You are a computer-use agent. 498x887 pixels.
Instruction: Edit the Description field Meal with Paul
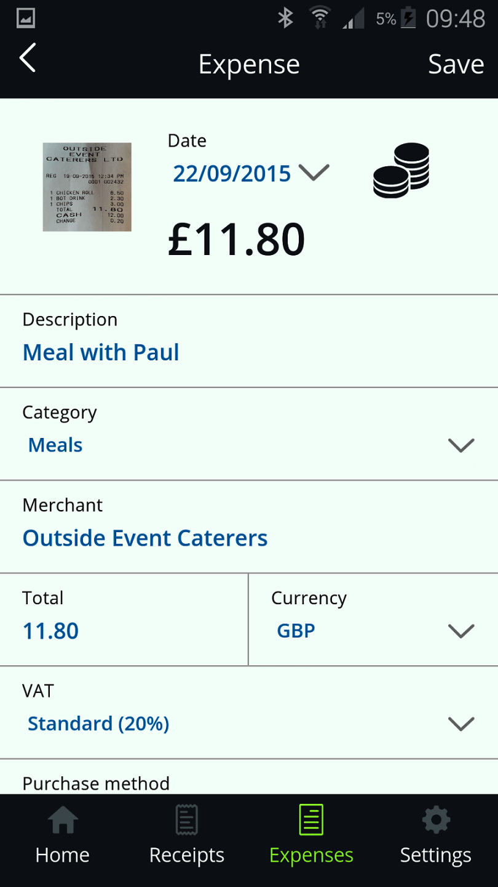tap(101, 352)
